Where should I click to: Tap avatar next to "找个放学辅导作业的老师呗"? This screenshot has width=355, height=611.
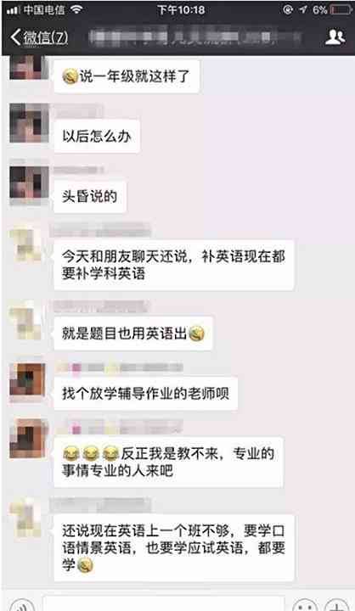[27, 382]
